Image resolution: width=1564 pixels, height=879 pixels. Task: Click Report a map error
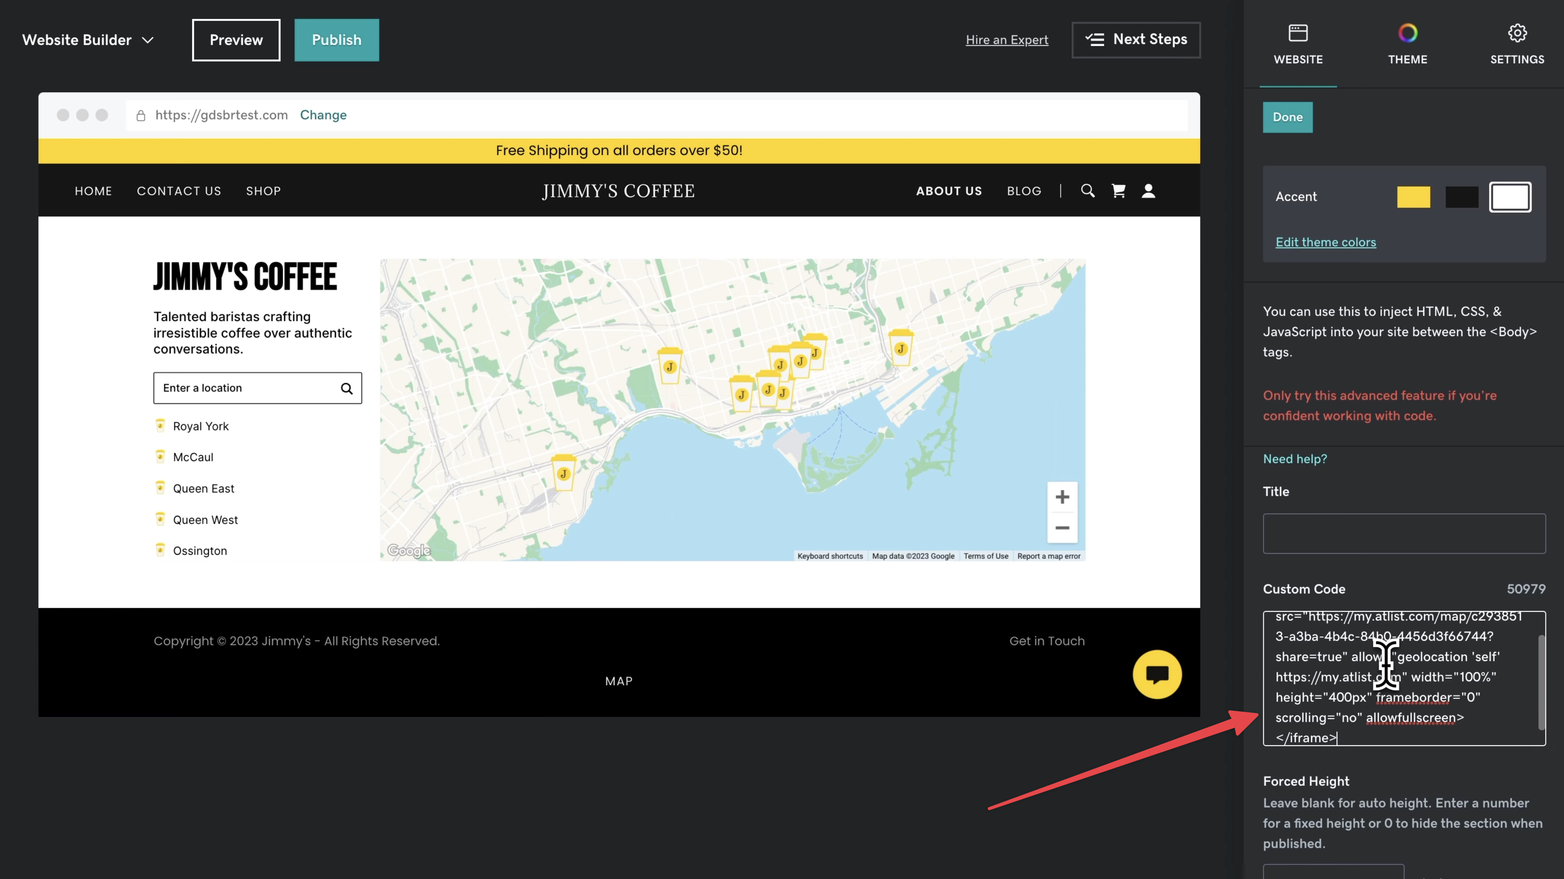coord(1049,556)
